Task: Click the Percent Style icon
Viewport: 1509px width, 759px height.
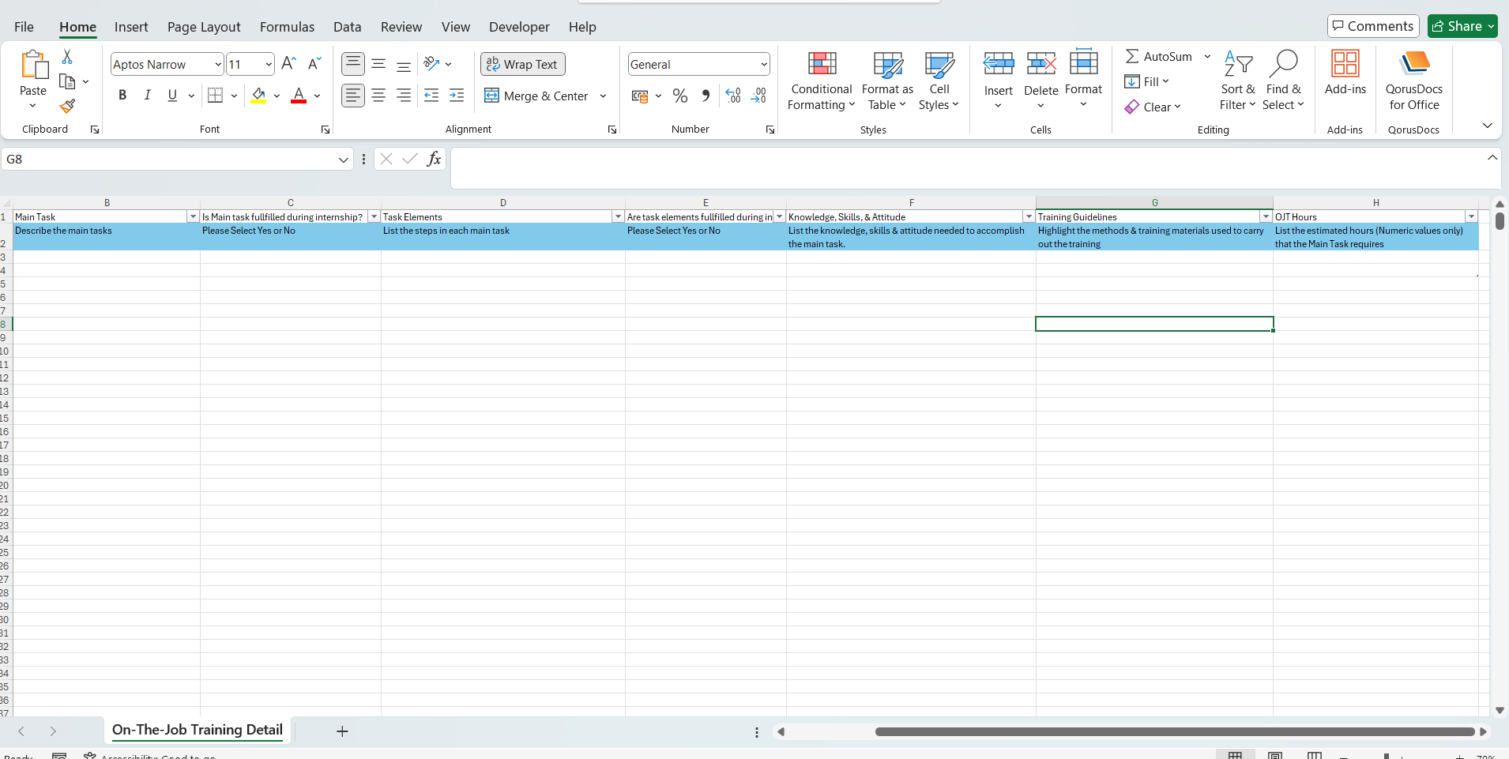Action: (679, 96)
